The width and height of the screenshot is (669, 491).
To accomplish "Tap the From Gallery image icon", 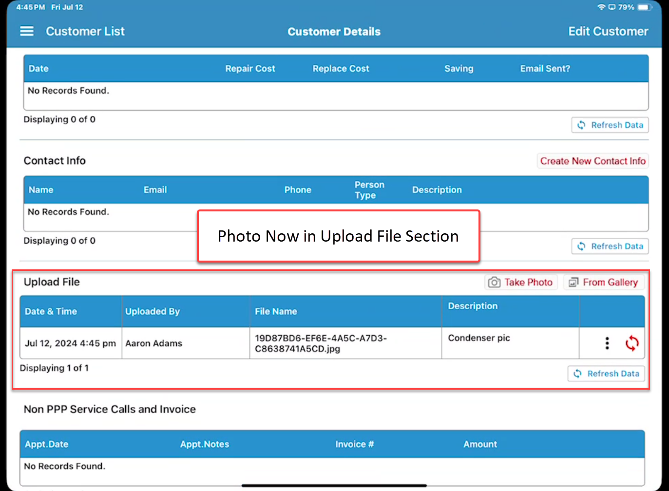I will (573, 283).
